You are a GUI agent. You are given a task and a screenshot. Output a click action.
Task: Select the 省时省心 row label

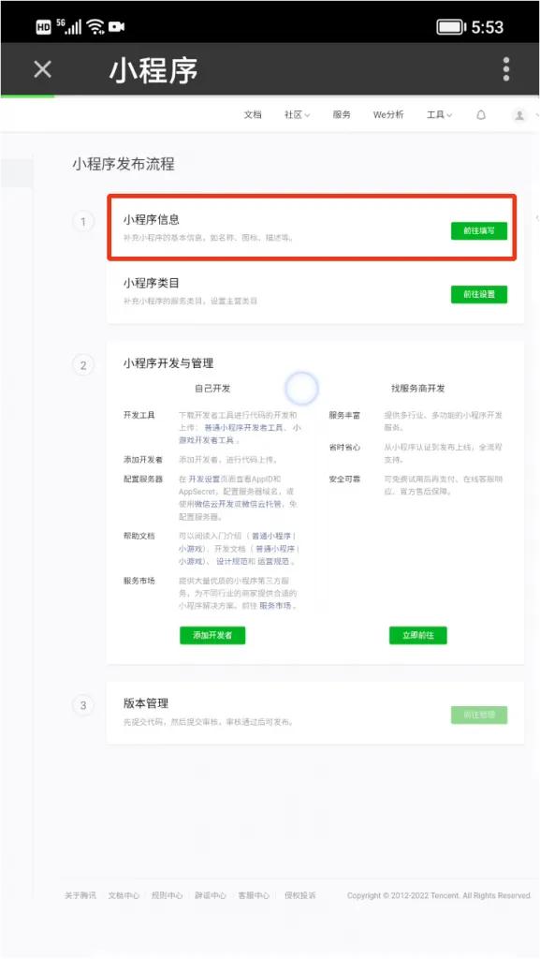(344, 447)
